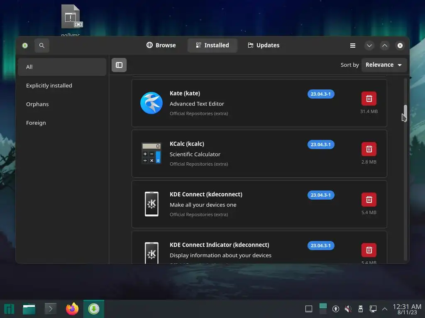The image size is (425, 318).
Task: Open KDE Connect Indicator package title
Action: coord(219,245)
